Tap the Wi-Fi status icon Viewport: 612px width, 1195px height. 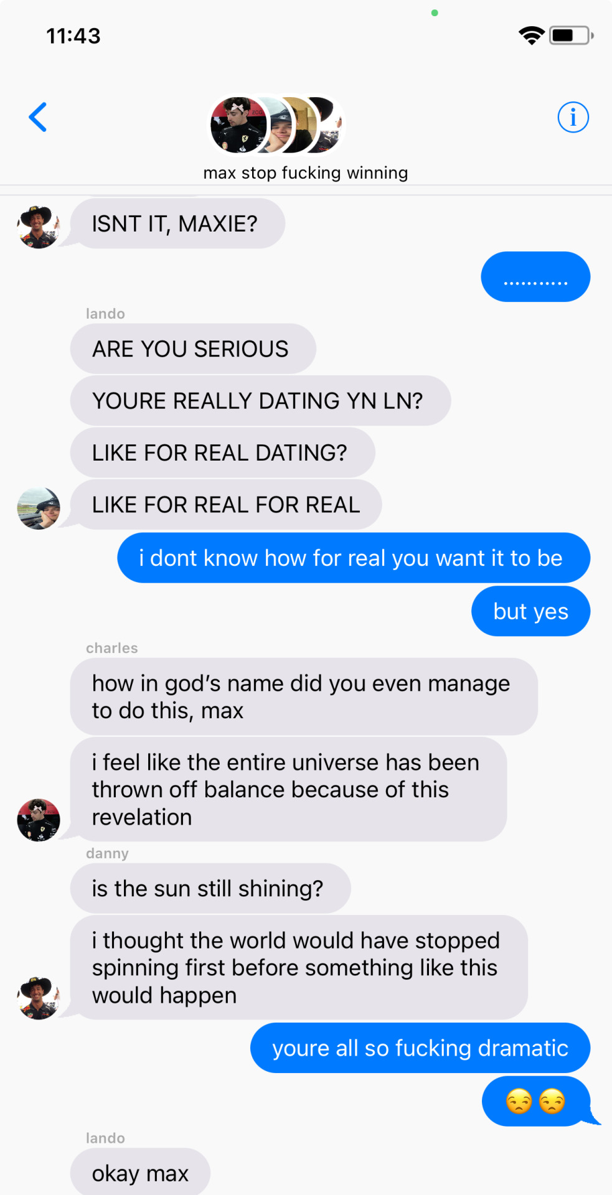(531, 35)
